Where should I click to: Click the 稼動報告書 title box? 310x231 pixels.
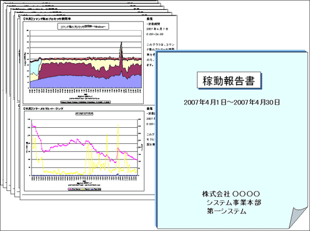229,80
